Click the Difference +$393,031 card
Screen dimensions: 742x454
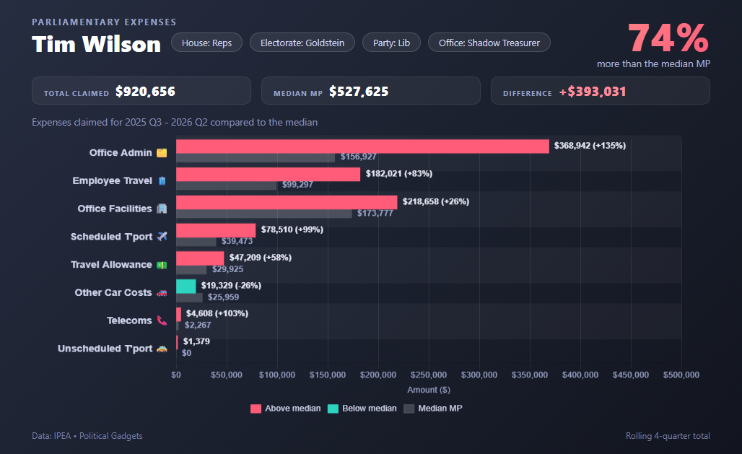(601, 91)
